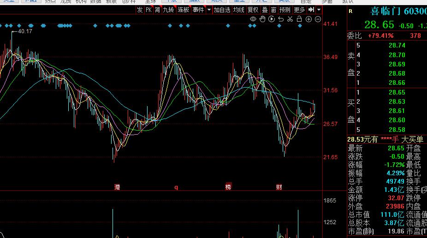Select the hand pan tool
Viewport: 427px width, 238px height.
click(262, 19)
